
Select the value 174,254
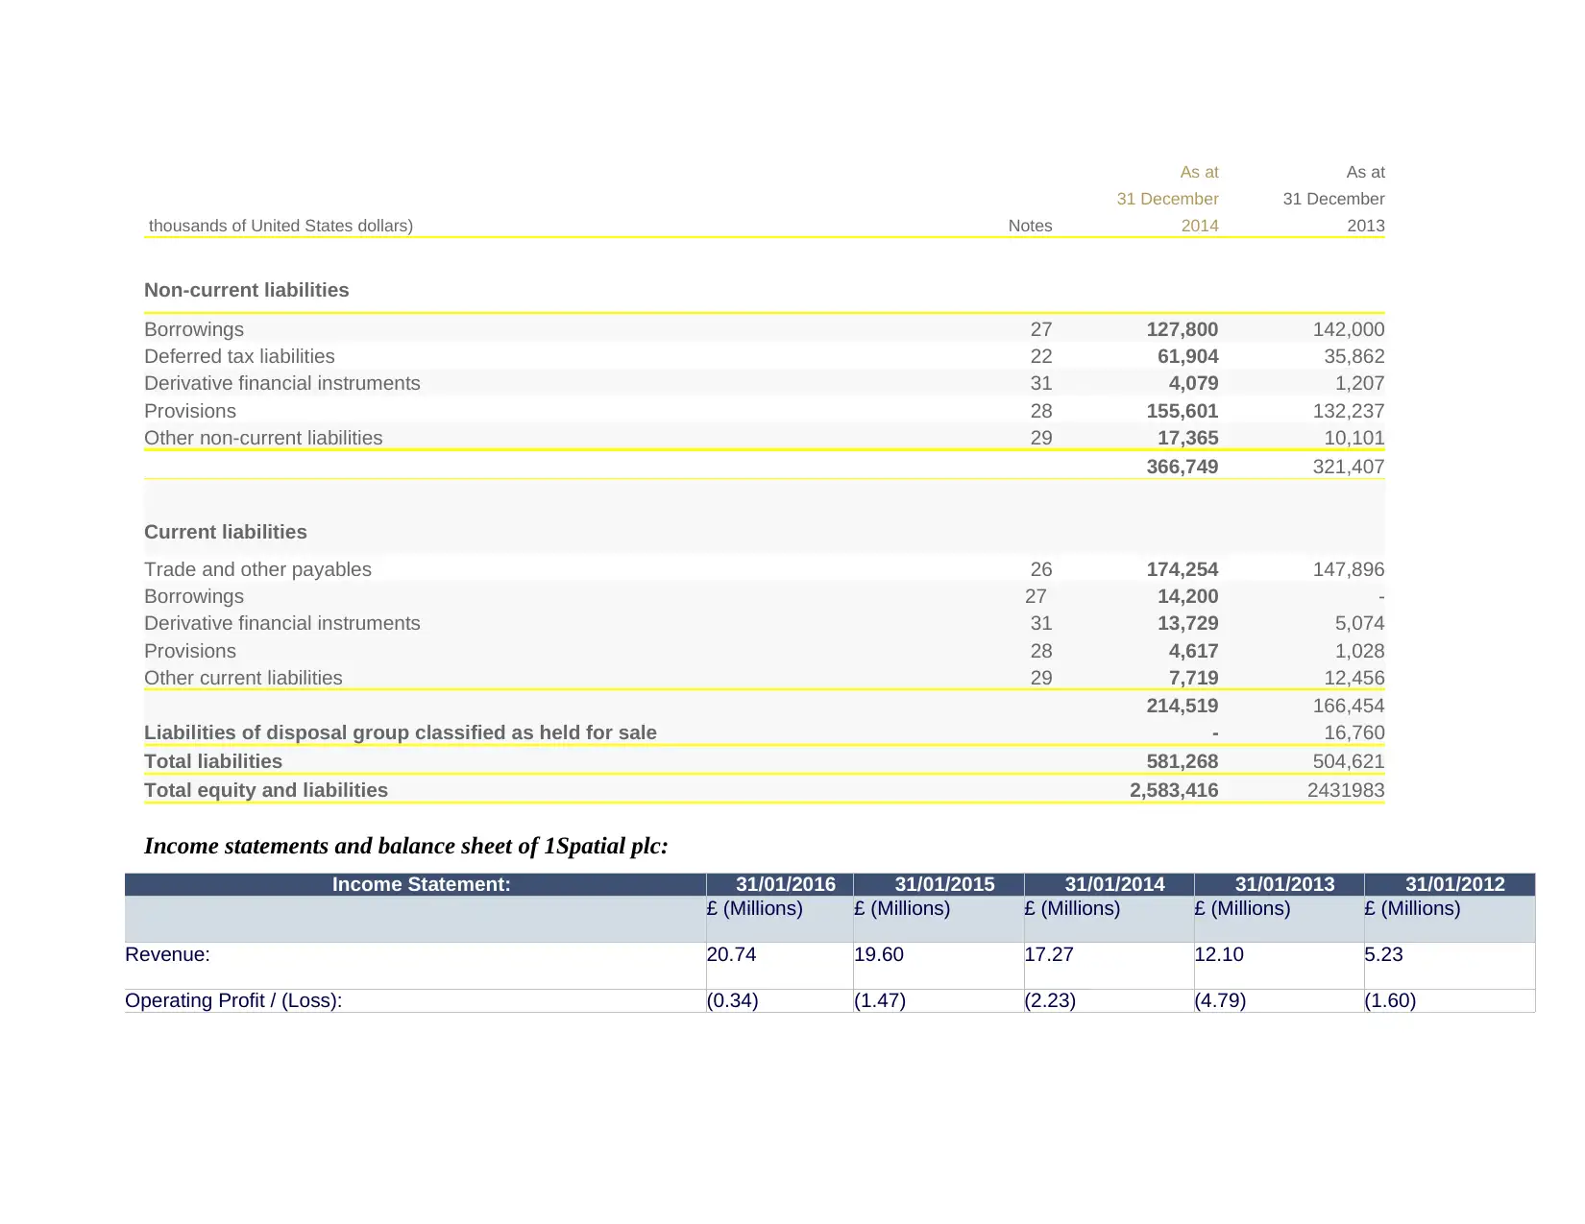pyautogui.click(x=1182, y=569)
